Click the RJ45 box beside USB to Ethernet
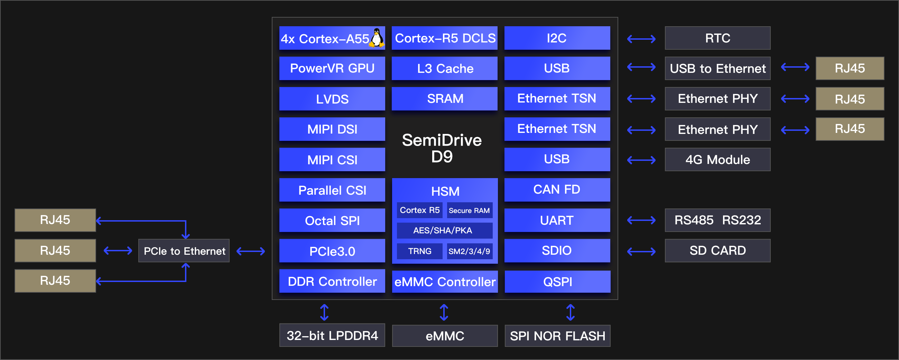Image resolution: width=899 pixels, height=360 pixels. (850, 68)
